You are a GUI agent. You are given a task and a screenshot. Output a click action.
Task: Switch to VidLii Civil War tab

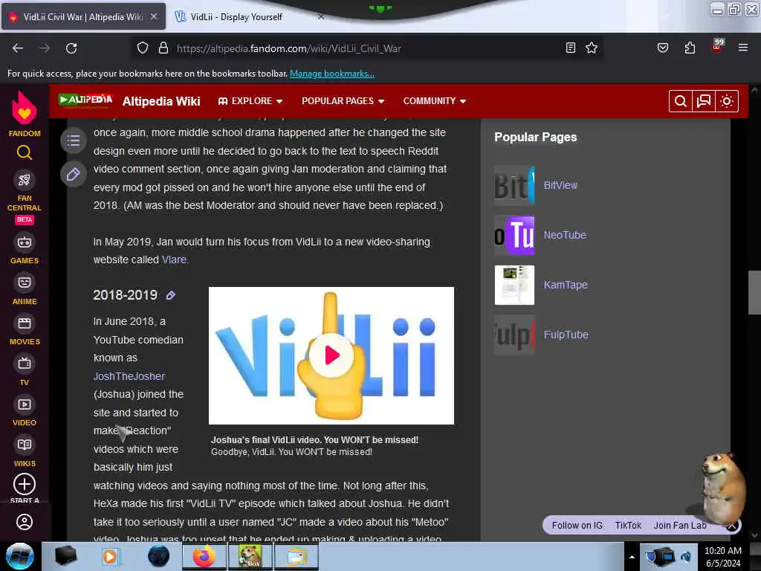[x=83, y=17]
